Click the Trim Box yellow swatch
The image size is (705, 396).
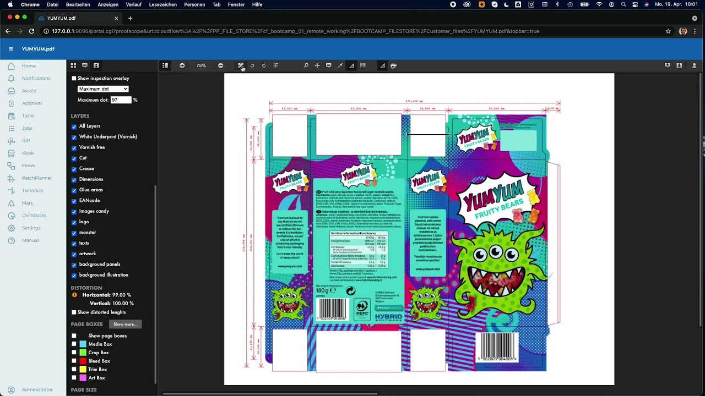coord(83,370)
